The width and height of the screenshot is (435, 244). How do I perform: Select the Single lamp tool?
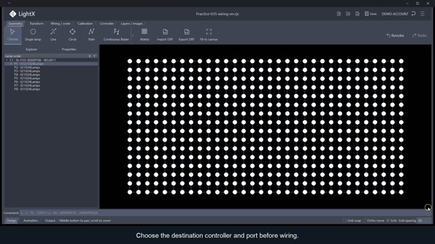33,35
